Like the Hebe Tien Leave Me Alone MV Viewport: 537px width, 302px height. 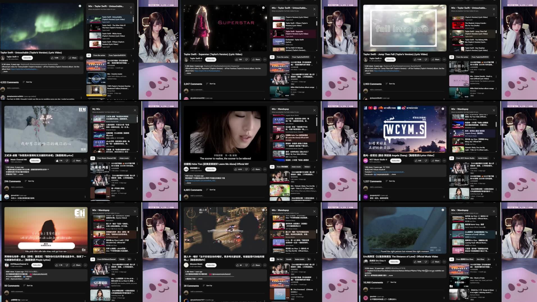[238, 169]
